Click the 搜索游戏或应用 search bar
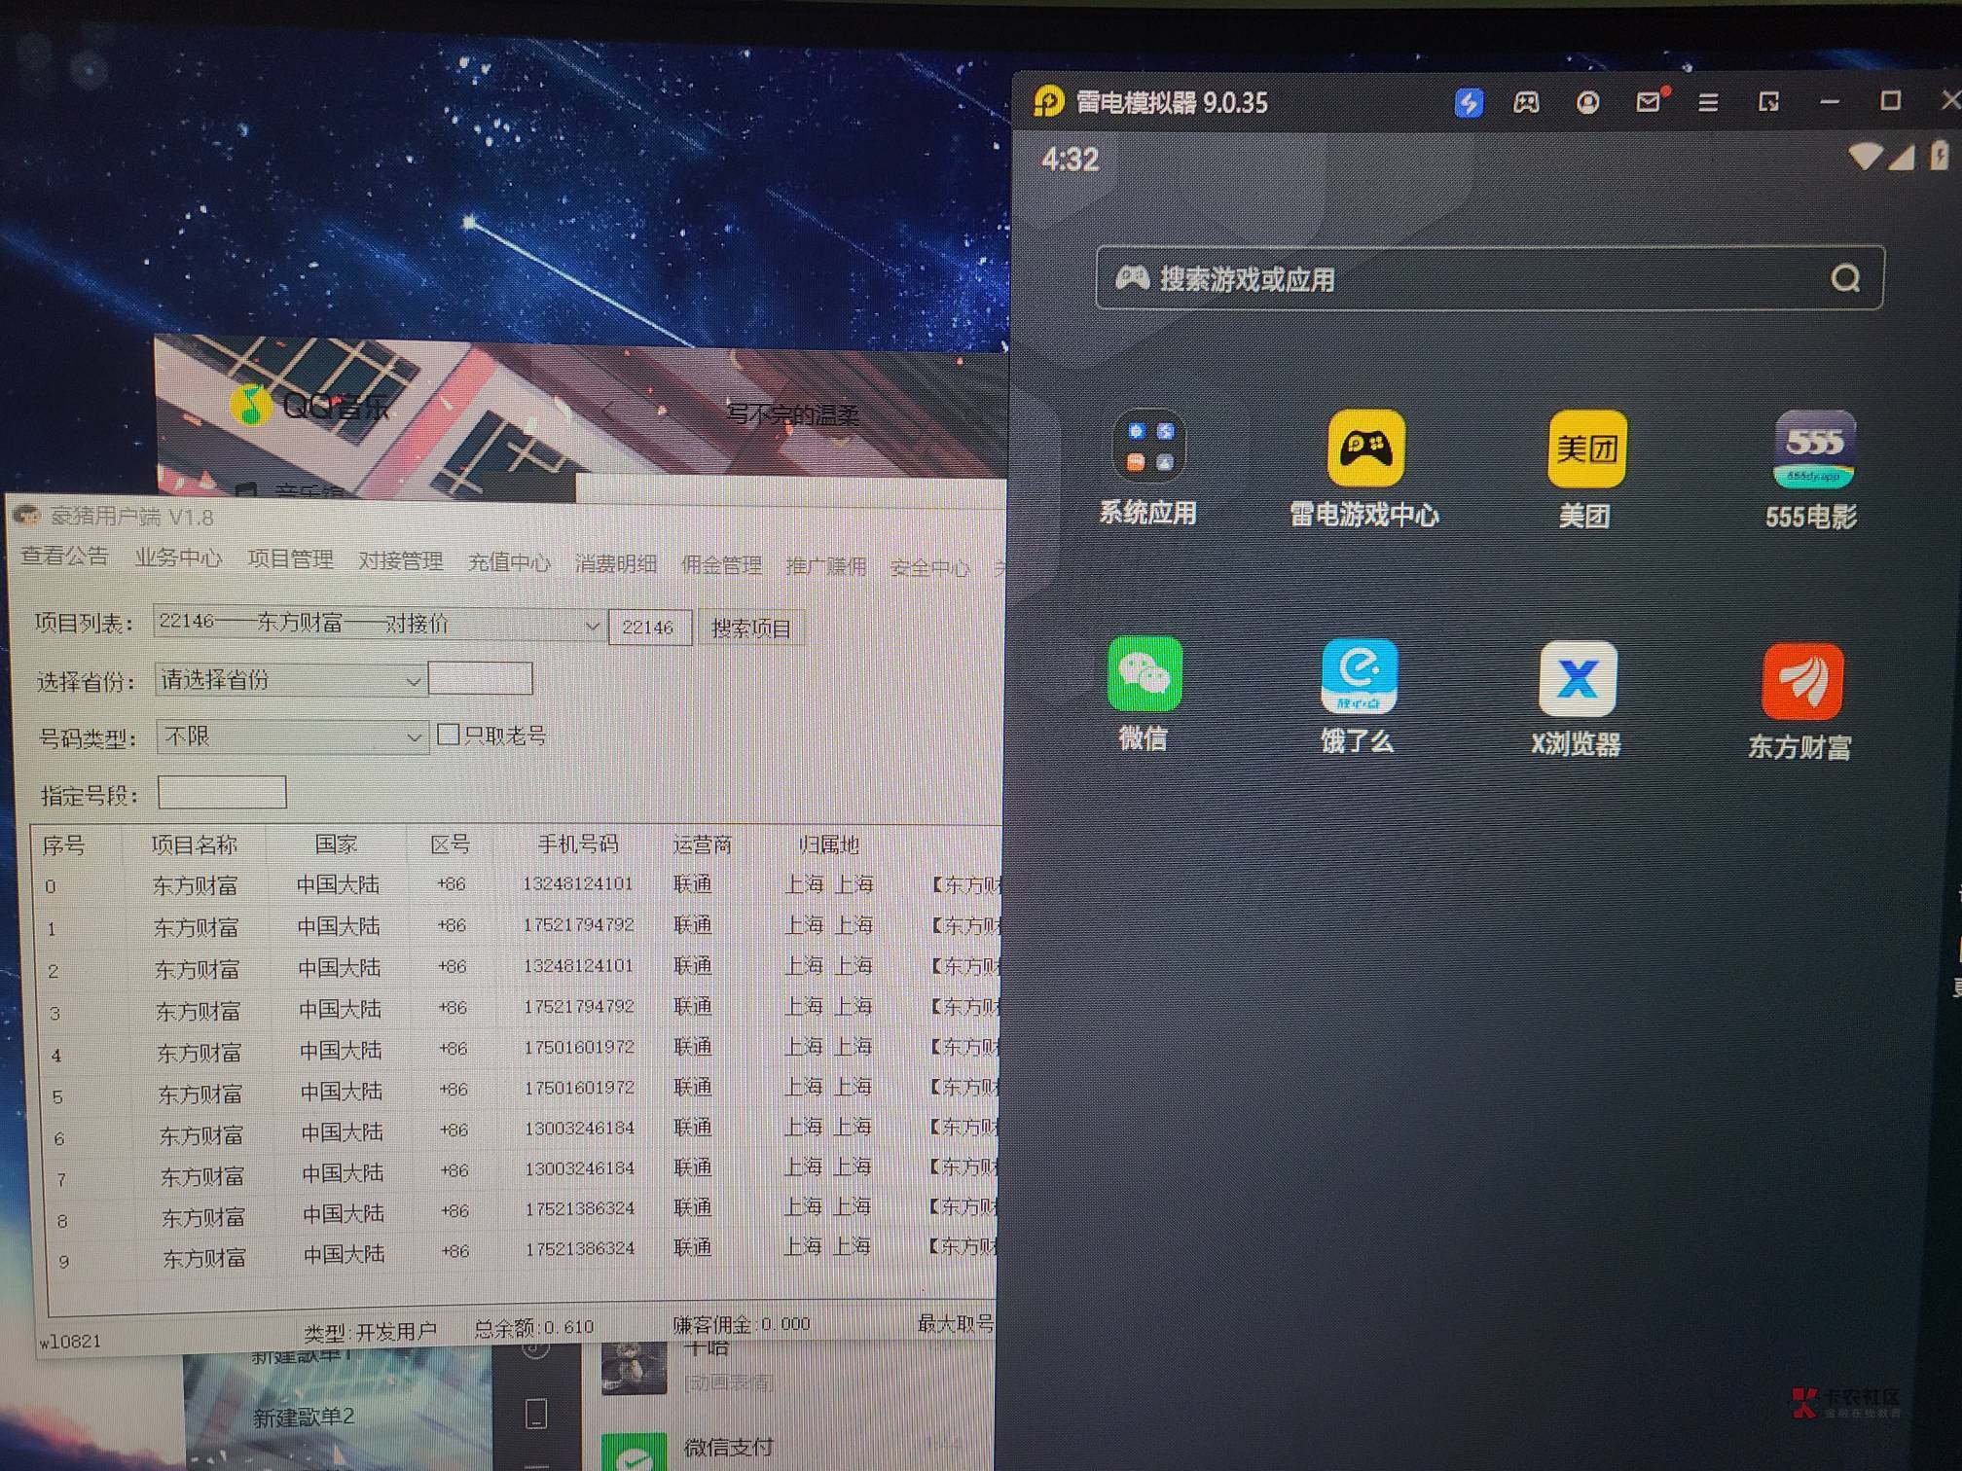 coord(1489,279)
